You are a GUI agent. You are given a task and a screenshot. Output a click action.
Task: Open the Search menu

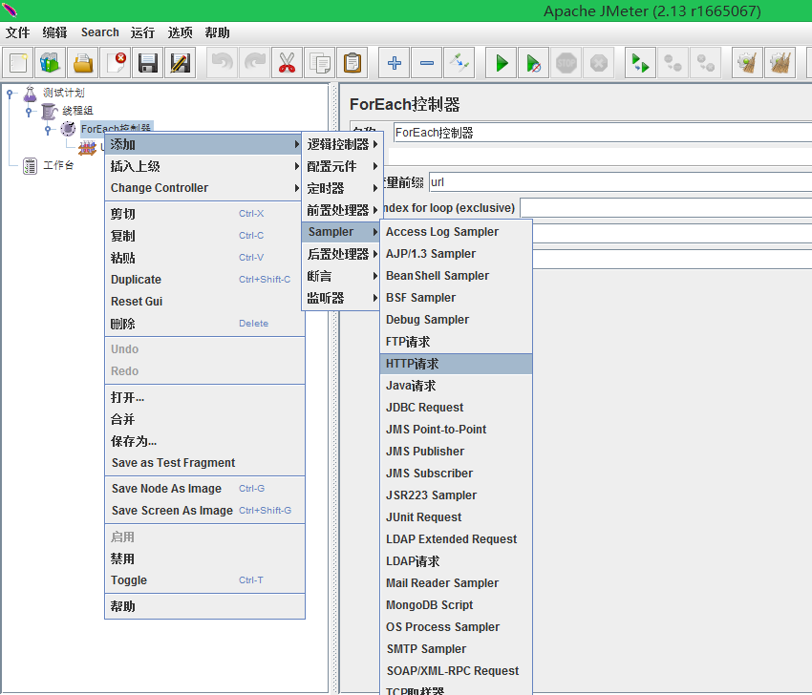[x=100, y=32]
